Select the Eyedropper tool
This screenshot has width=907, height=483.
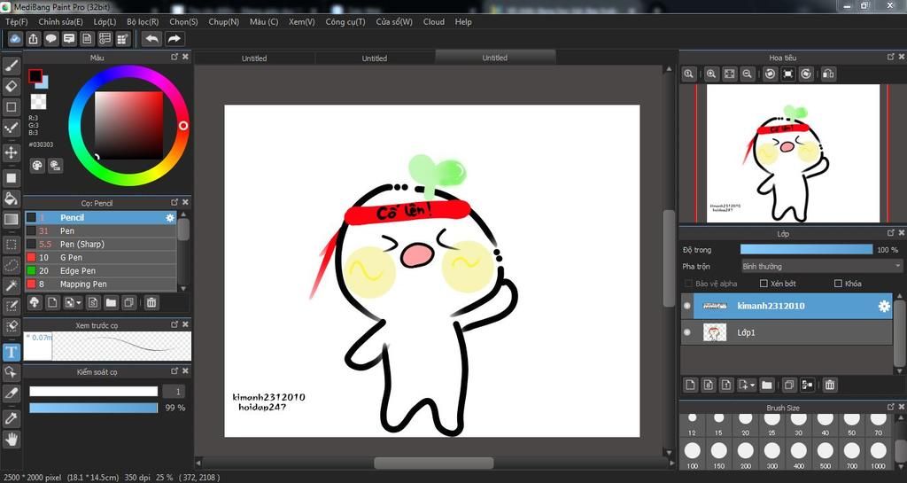click(x=11, y=418)
